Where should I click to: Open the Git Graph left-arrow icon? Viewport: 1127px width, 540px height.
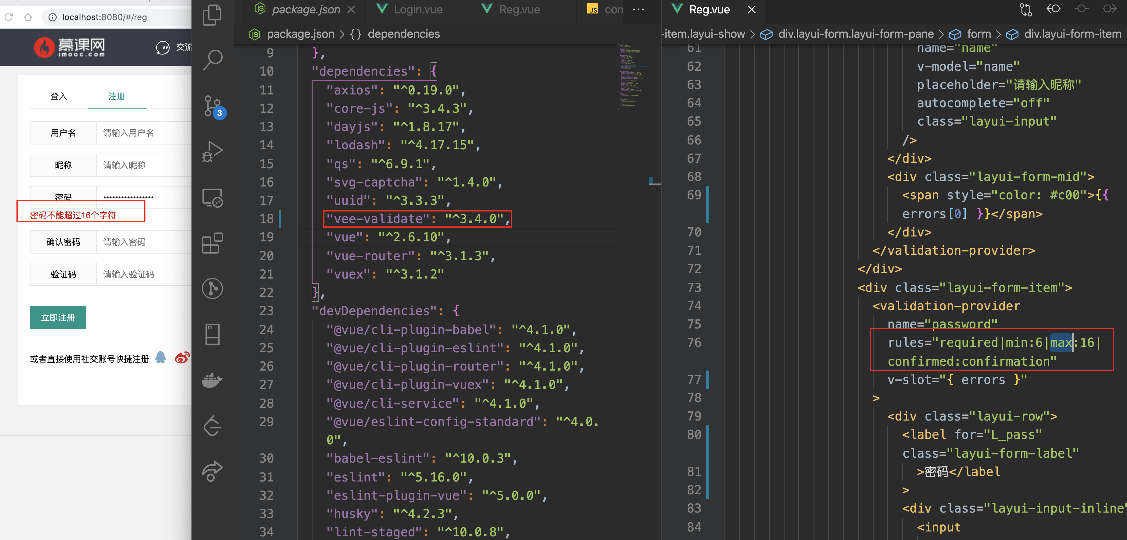tap(213, 426)
